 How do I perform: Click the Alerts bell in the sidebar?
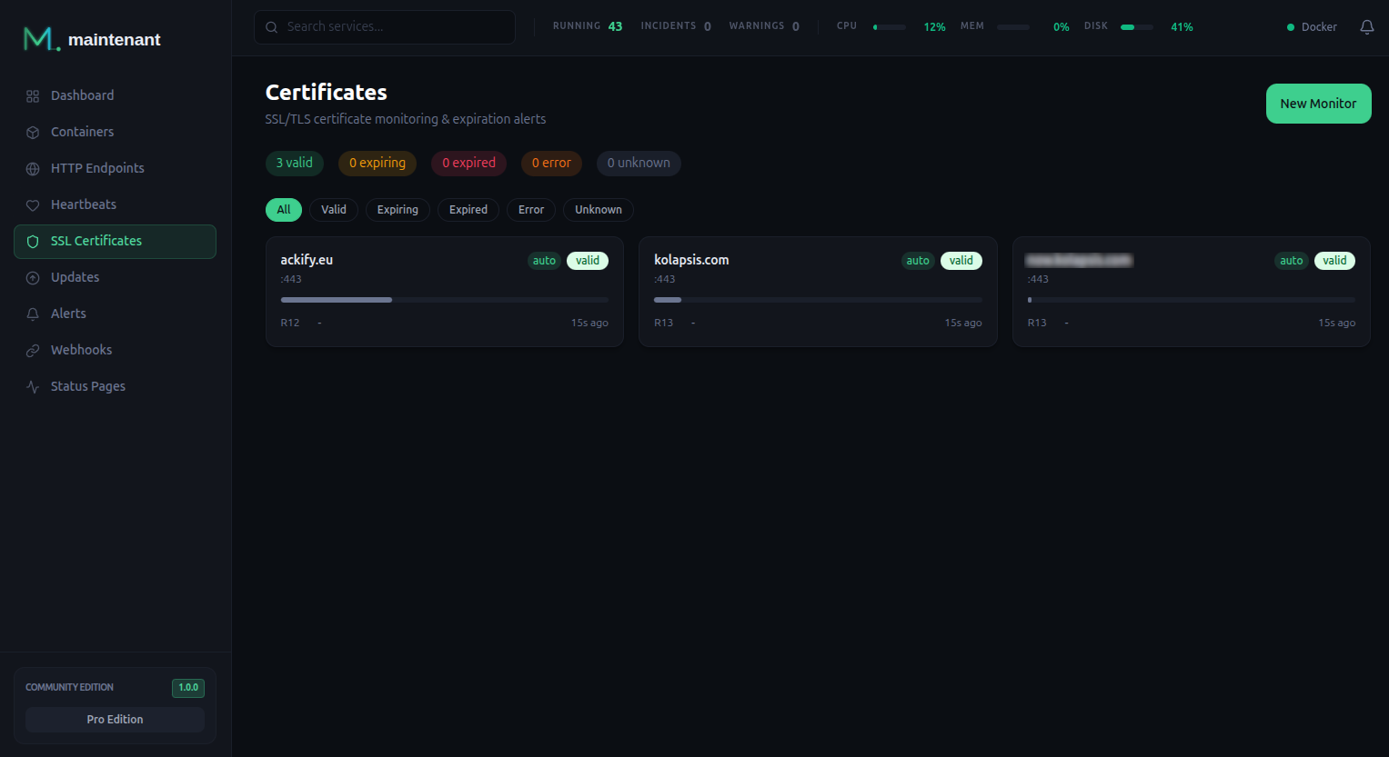tap(33, 314)
